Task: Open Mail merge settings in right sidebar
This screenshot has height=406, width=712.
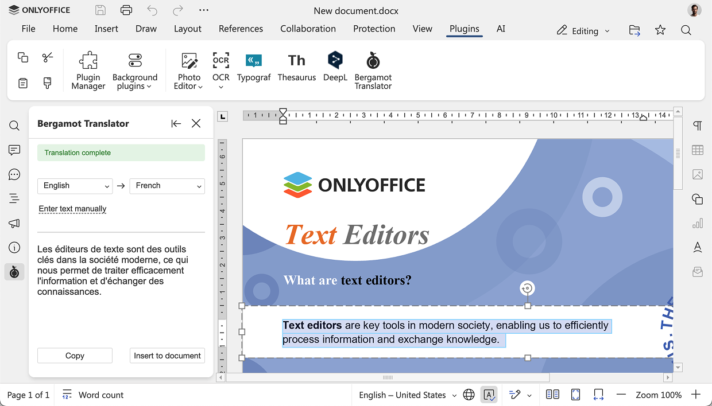Action: coord(698,272)
